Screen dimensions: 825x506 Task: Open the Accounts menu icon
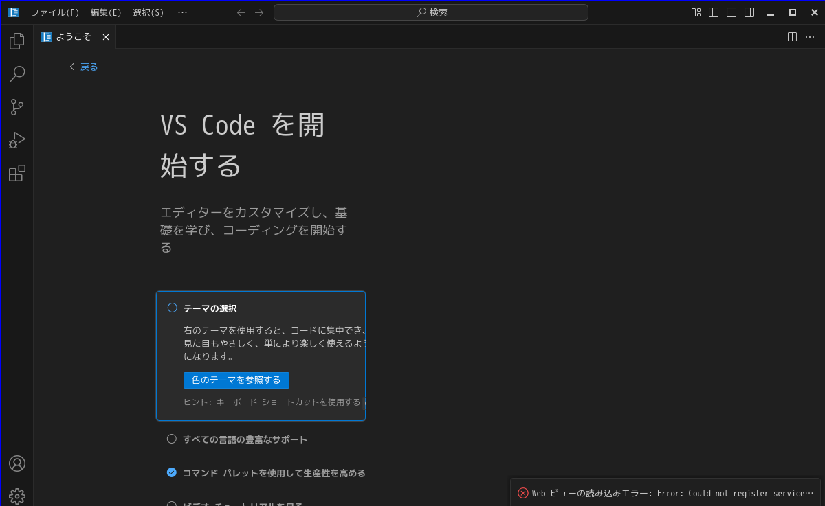click(16, 463)
